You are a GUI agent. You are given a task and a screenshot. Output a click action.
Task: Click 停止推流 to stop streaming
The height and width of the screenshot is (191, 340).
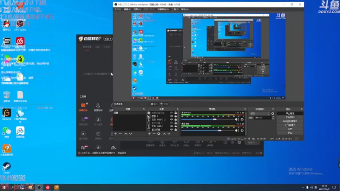coord(290,113)
